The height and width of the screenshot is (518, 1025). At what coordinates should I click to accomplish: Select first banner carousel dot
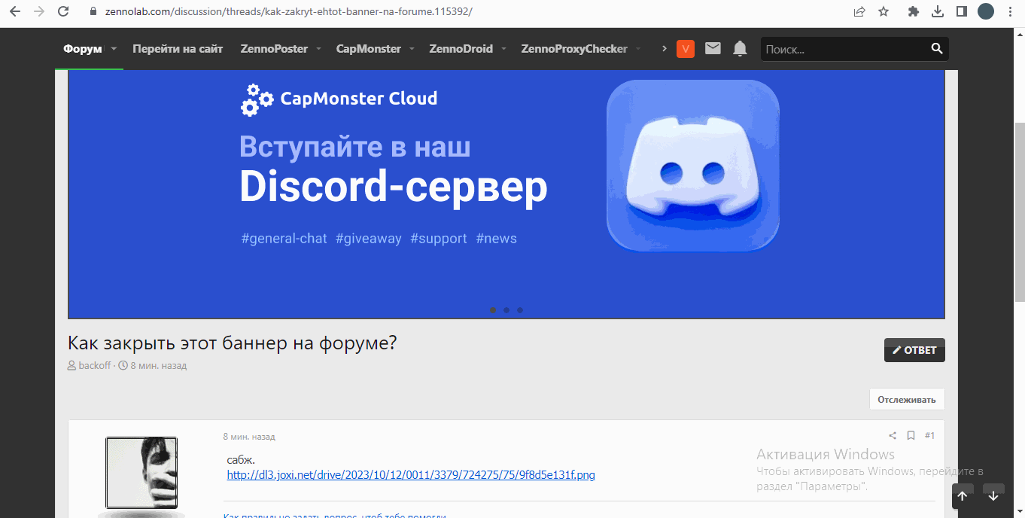pos(493,310)
